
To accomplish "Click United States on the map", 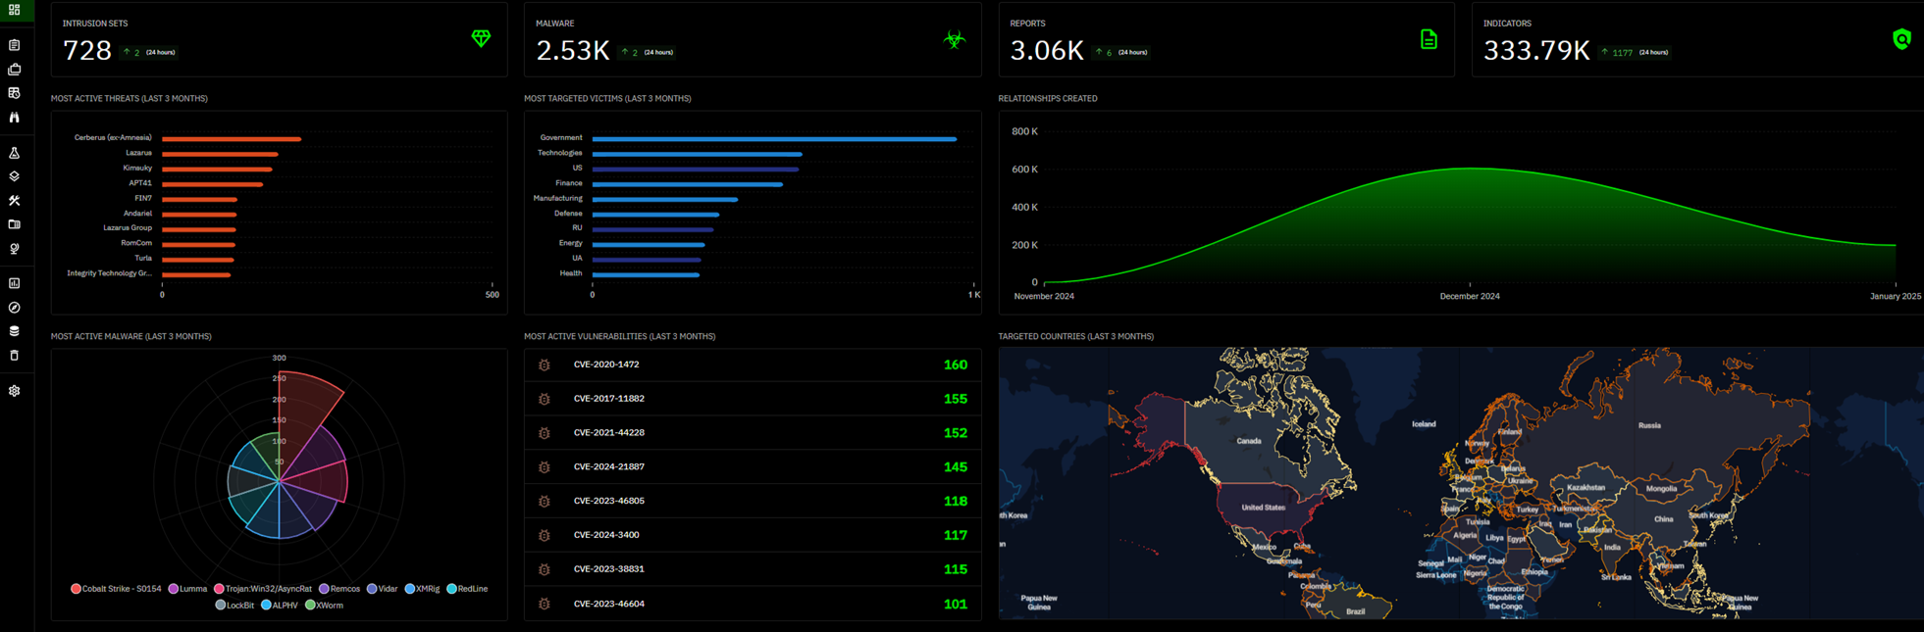I will click(x=1262, y=508).
